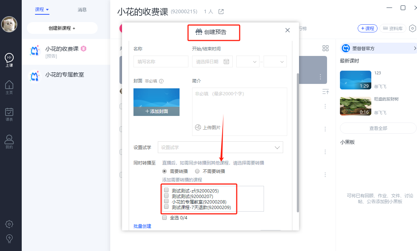Click the dialog vertical scrollbar

[298, 142]
